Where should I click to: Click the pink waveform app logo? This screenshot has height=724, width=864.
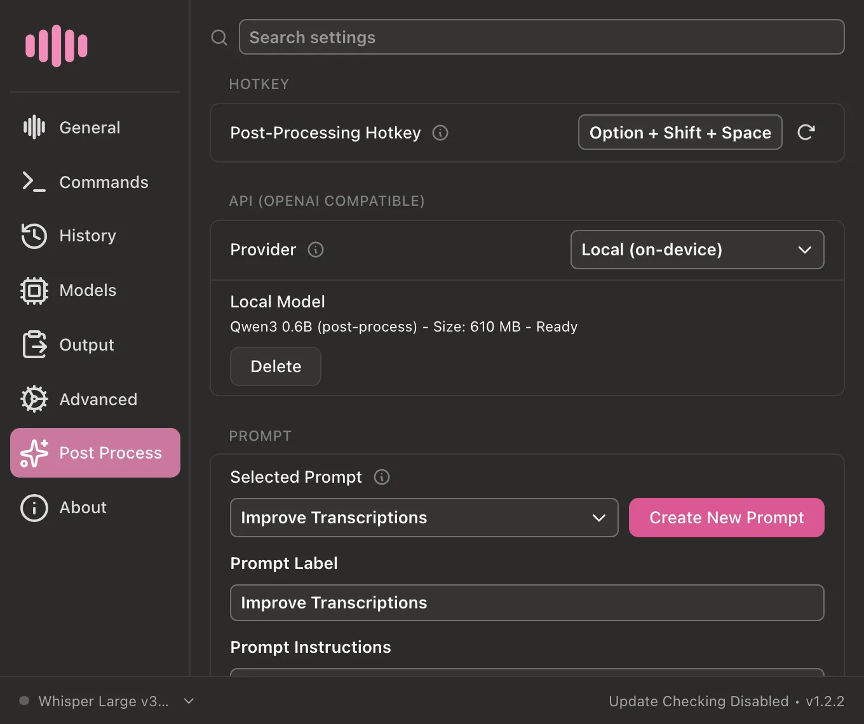point(57,46)
